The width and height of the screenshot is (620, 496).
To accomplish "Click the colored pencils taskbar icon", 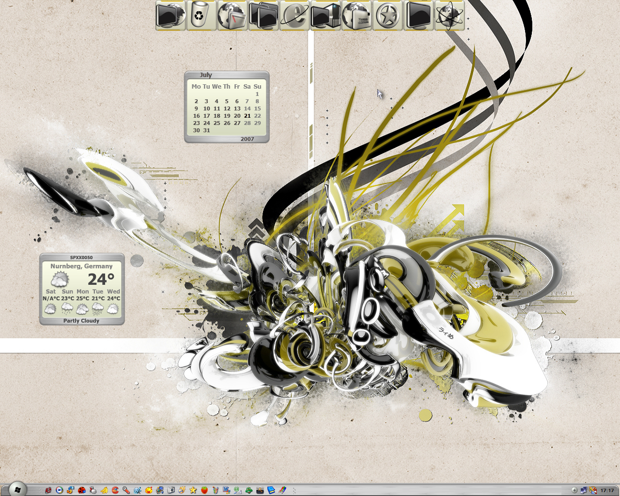I will pyautogui.click(x=282, y=490).
